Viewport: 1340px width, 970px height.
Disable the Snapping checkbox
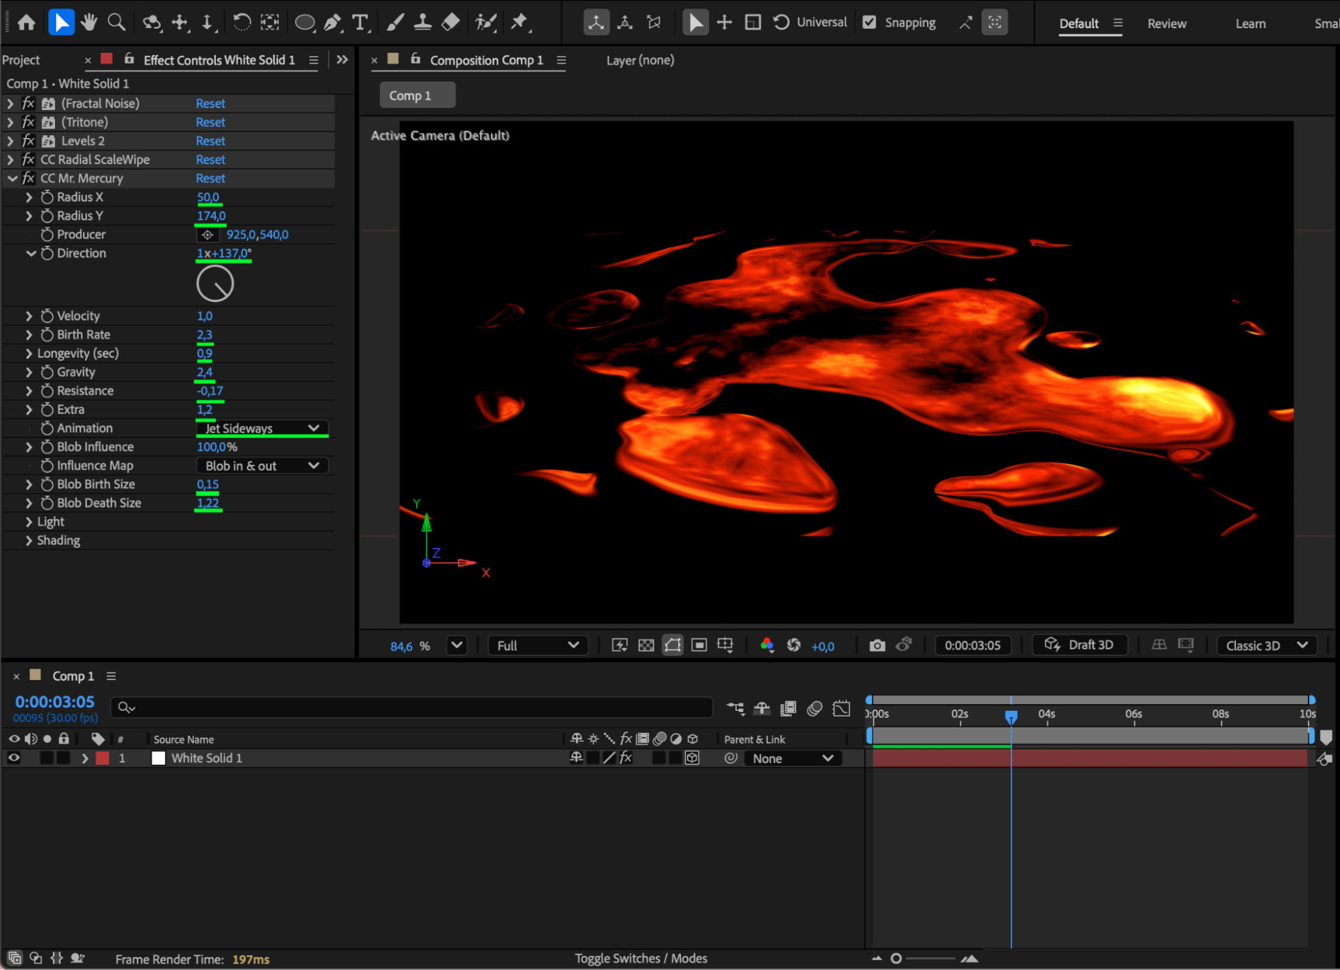(869, 22)
